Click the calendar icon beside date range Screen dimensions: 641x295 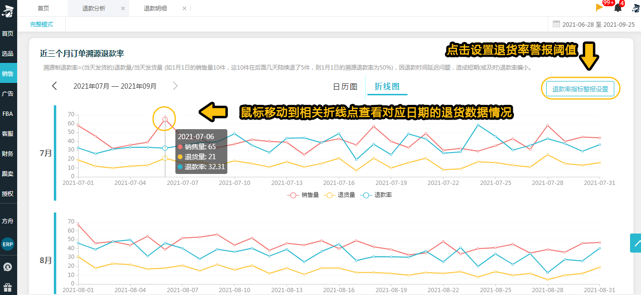(556, 24)
